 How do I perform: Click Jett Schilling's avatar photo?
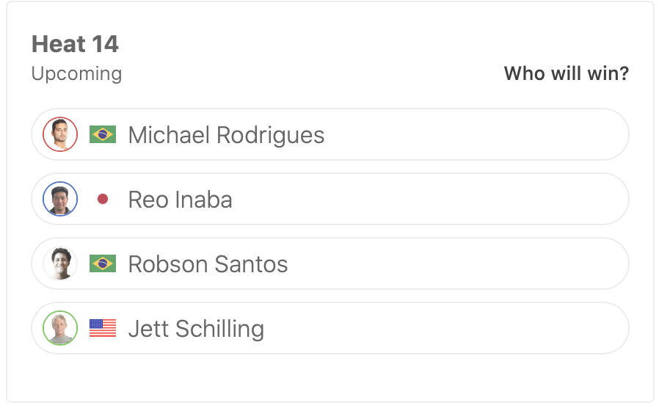coord(60,328)
